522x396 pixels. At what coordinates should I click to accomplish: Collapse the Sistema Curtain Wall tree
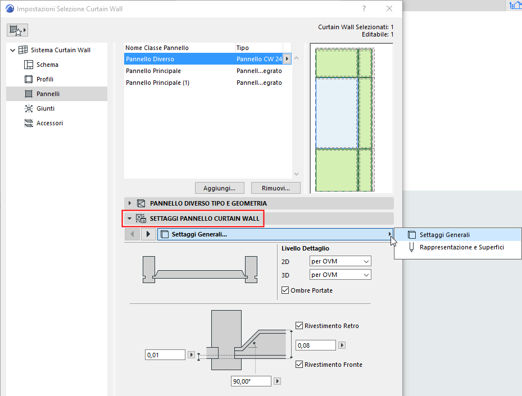12,49
